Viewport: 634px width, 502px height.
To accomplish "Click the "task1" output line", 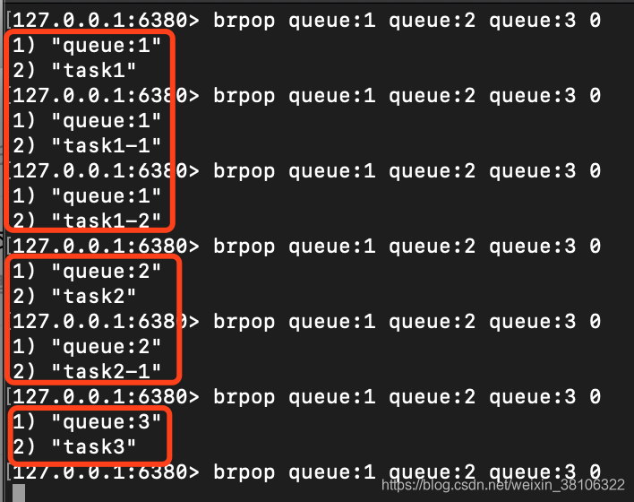I will point(74,71).
